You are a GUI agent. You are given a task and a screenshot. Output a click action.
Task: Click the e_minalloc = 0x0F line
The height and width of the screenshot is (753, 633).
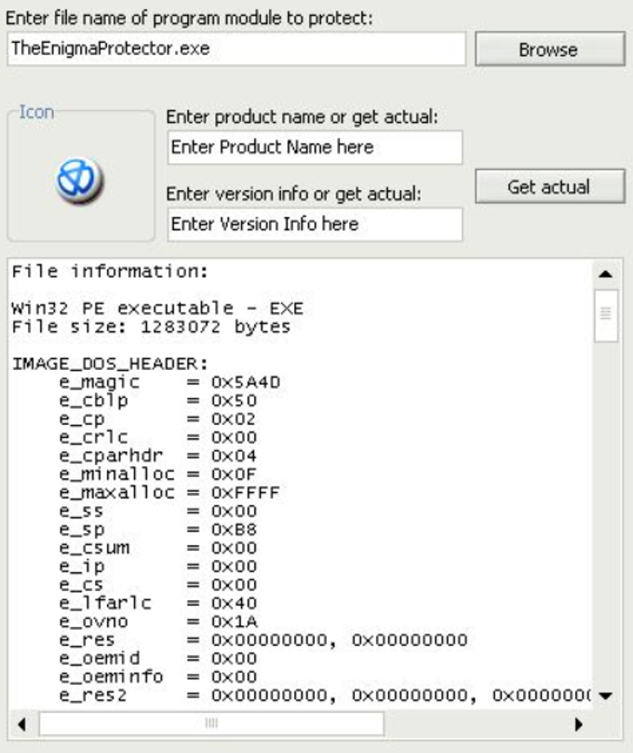[157, 474]
